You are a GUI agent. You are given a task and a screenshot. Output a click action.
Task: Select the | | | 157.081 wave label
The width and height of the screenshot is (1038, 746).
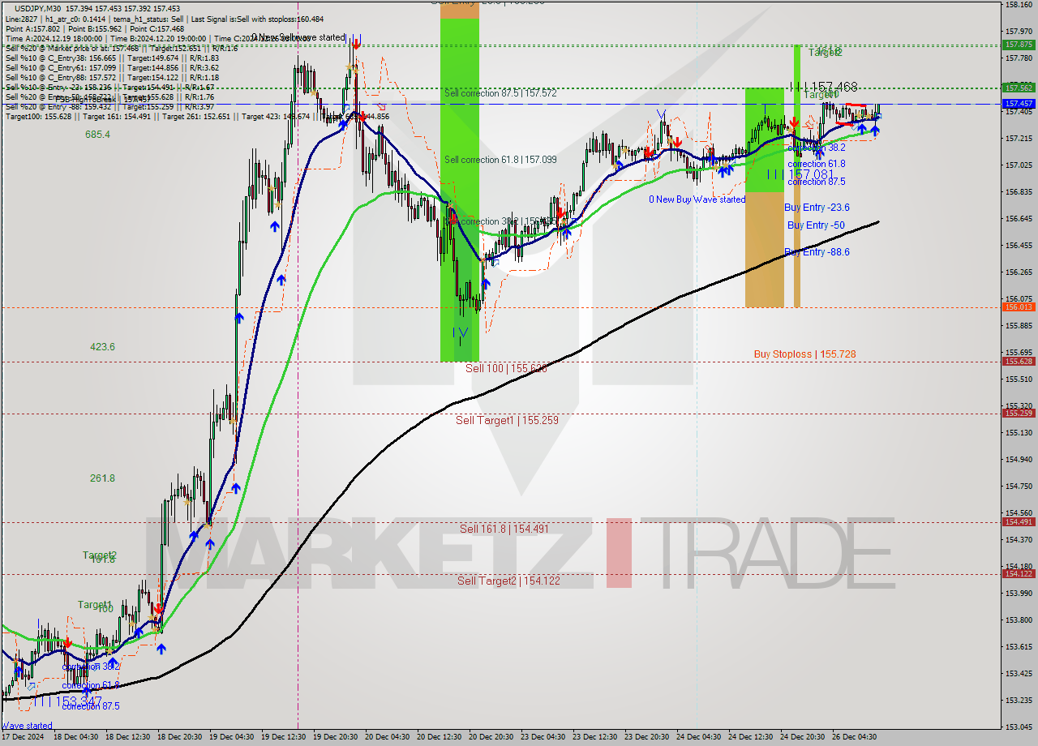tap(800, 174)
